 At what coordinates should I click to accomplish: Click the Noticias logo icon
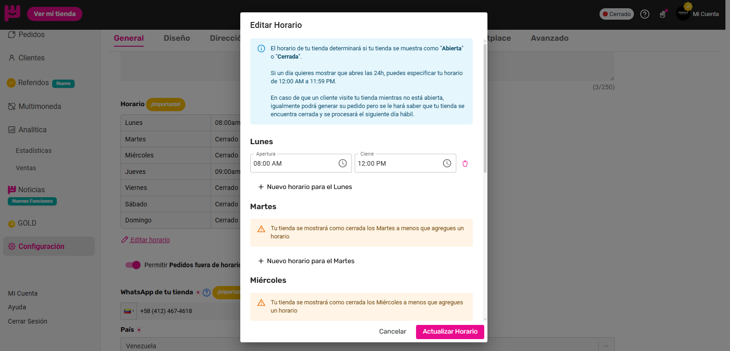[x=12, y=189]
